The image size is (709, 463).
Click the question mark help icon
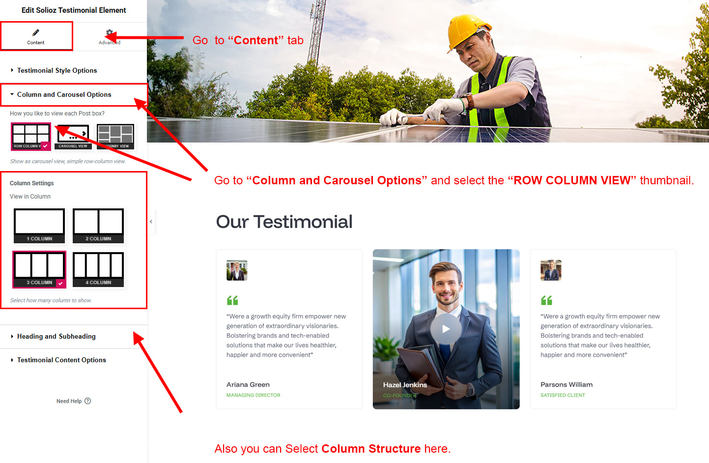88,401
